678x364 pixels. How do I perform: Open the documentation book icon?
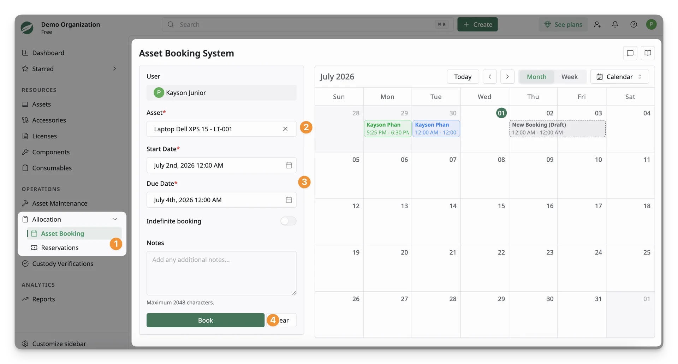[648, 53]
